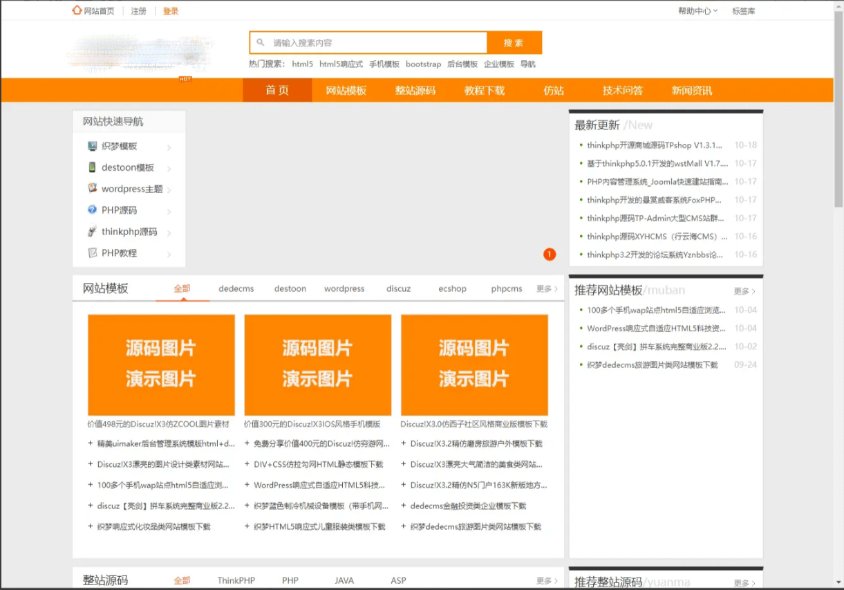Open thumbnail above Discuz!X3.0仿西子社区 template
The width and height of the screenshot is (844, 590).
pos(474,365)
